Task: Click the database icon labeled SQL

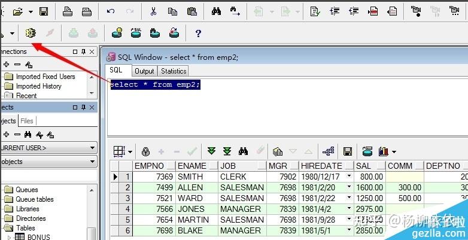Action: 136,32
